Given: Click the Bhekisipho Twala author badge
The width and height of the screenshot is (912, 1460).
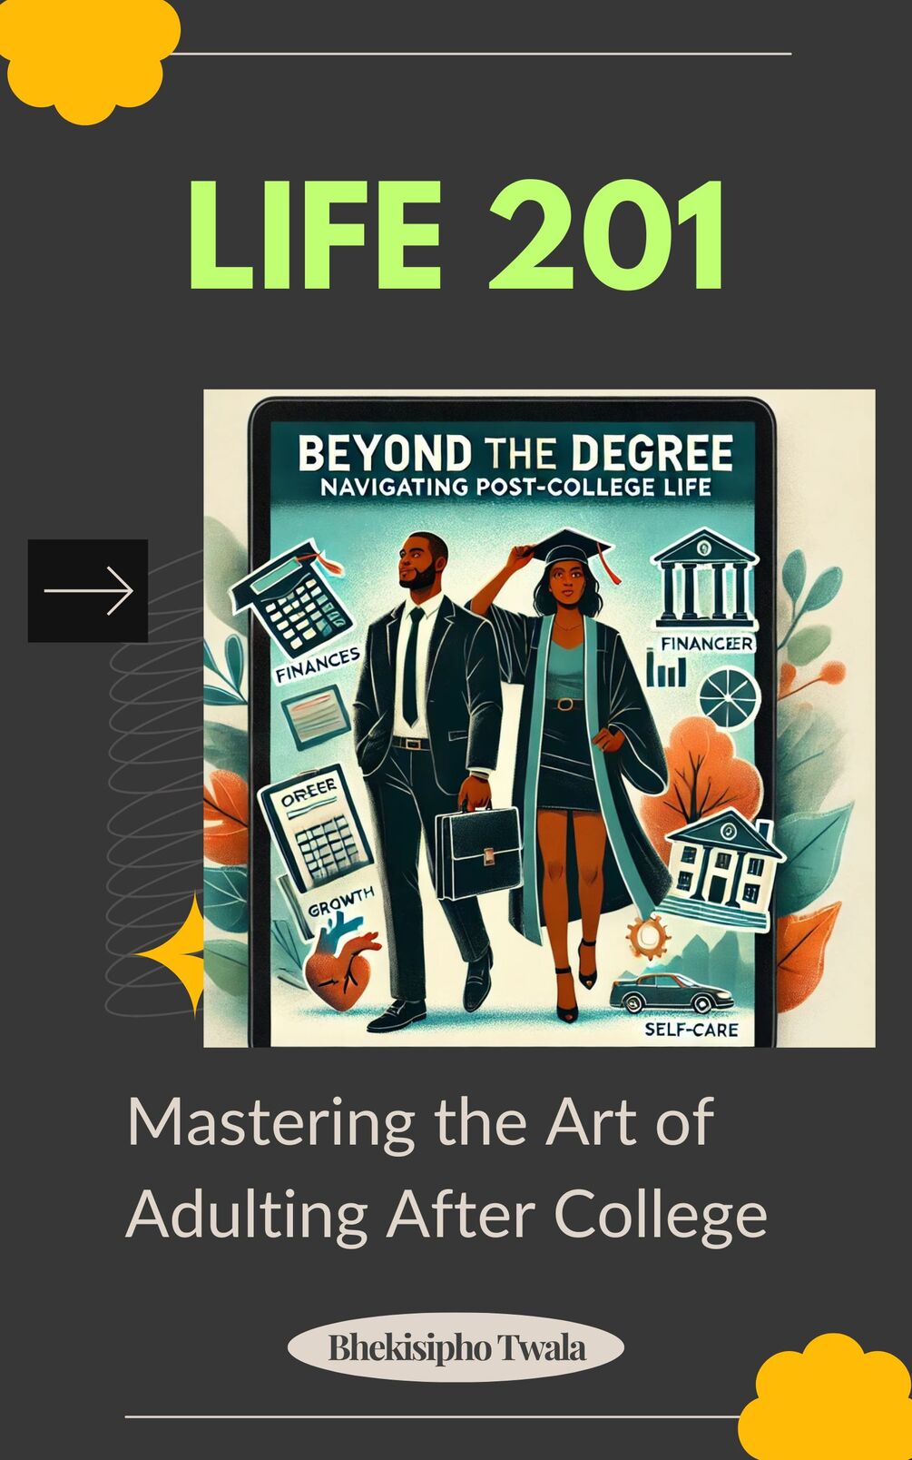Looking at the screenshot, I should coord(456,1347).
